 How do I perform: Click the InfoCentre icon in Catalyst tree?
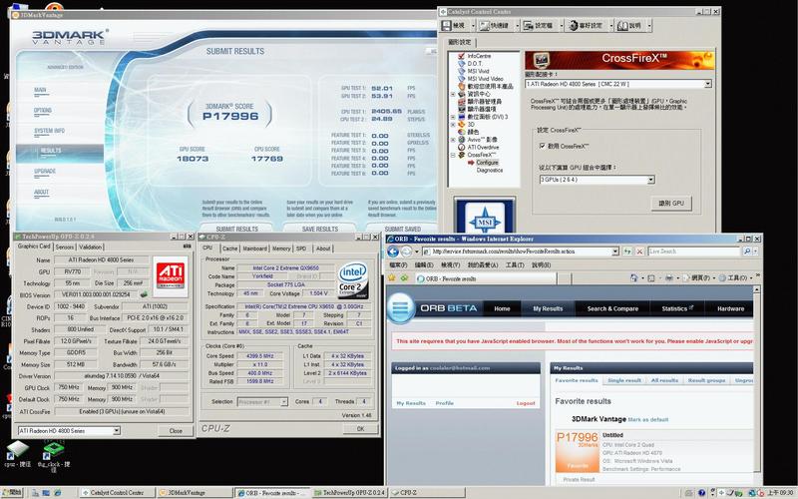point(462,56)
